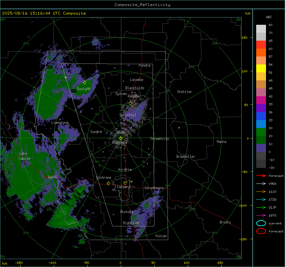
Task: Click the -30 value in dBZ legend
Action: (271, 168)
